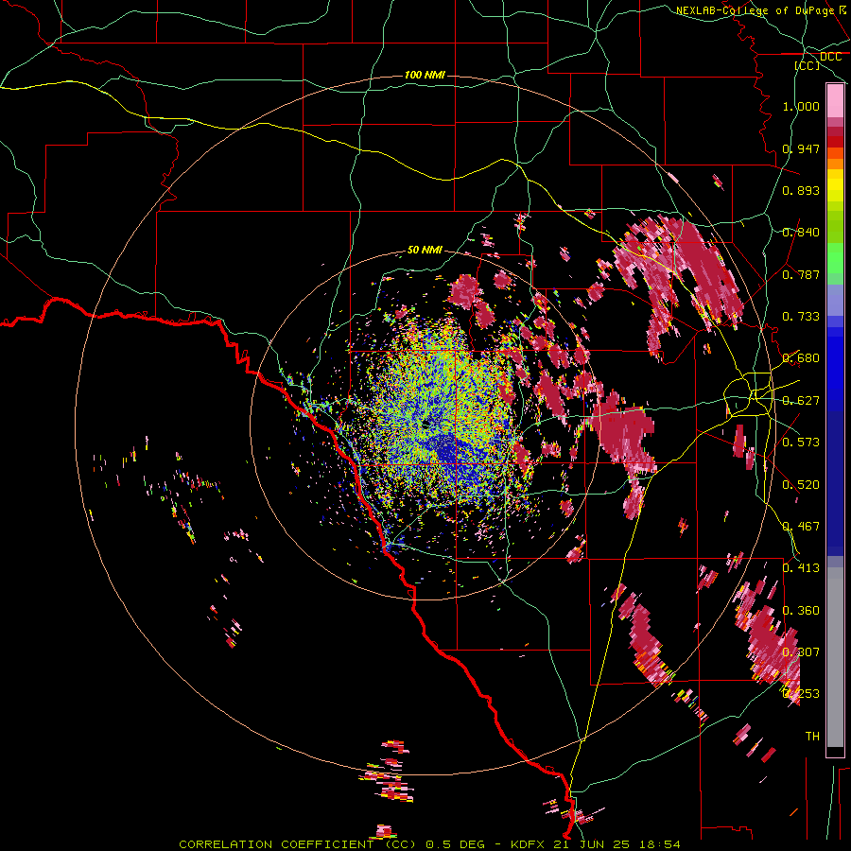Click the DCC product code label
Image resolution: width=851 pixels, height=851 pixels.
click(x=830, y=57)
